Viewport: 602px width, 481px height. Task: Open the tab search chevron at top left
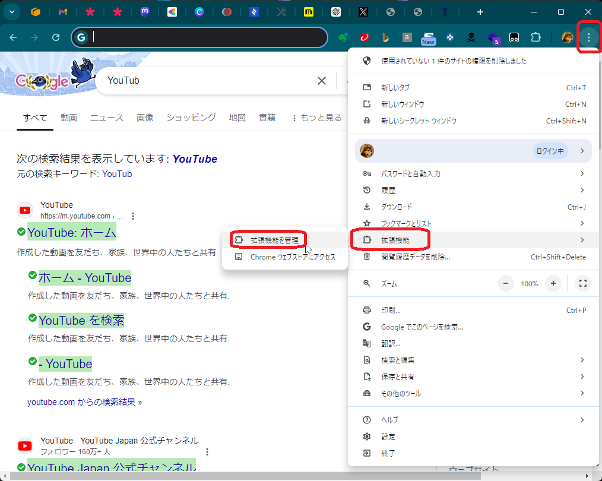click(x=11, y=11)
